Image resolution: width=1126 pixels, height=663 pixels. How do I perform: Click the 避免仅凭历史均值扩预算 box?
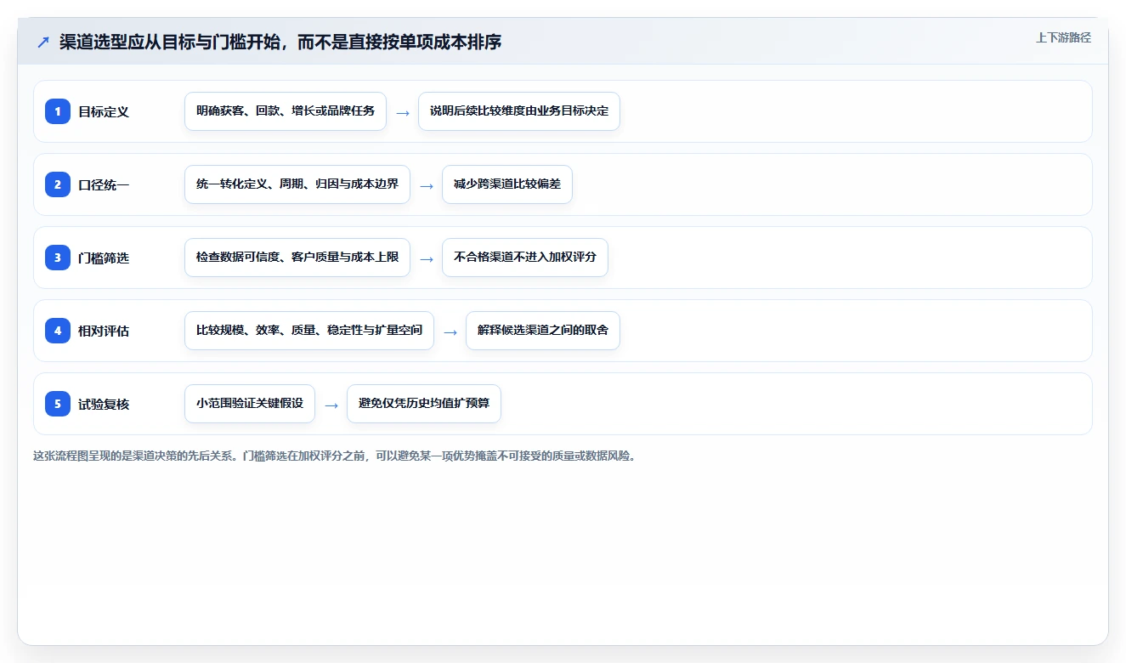tap(424, 404)
